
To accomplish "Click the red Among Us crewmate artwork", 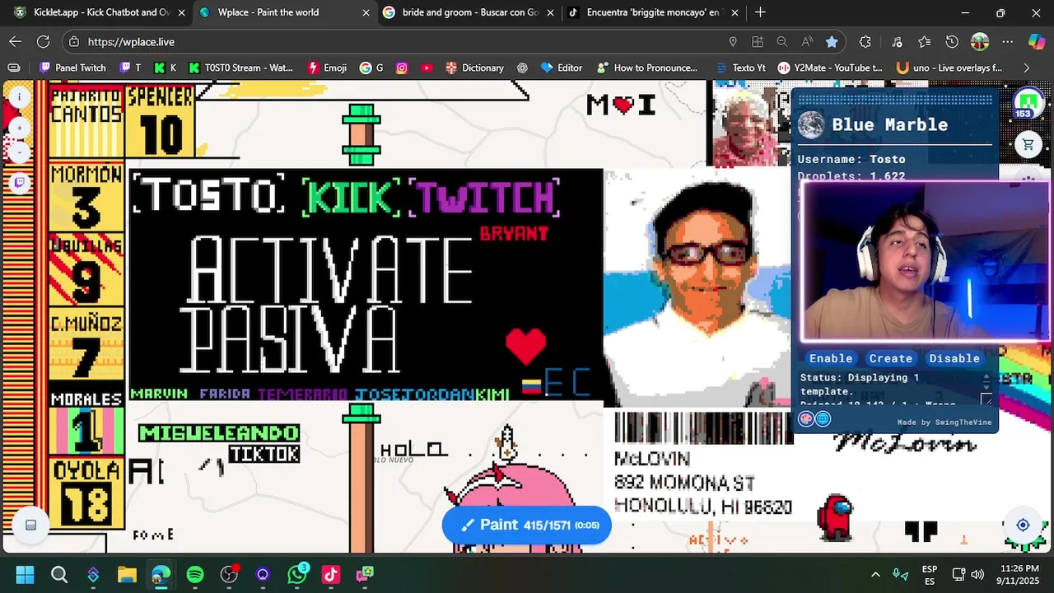I will [835, 517].
